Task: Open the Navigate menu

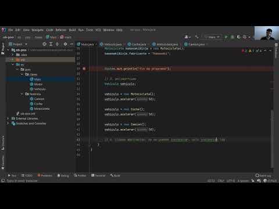Action: click(38, 30)
